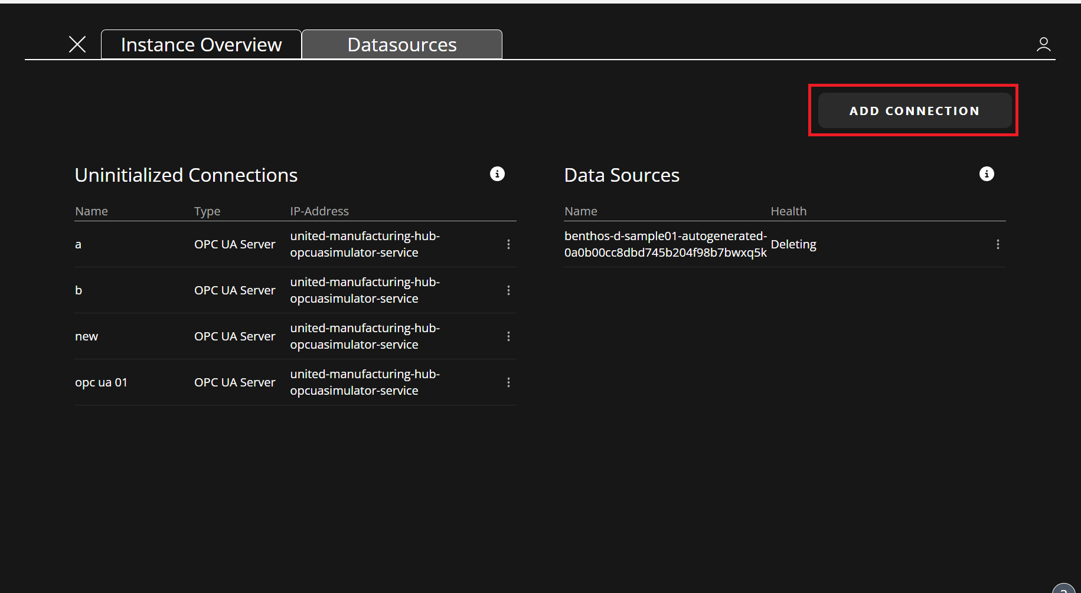Open the help button in bottom corner
This screenshot has width=1081, height=593.
(1064, 588)
